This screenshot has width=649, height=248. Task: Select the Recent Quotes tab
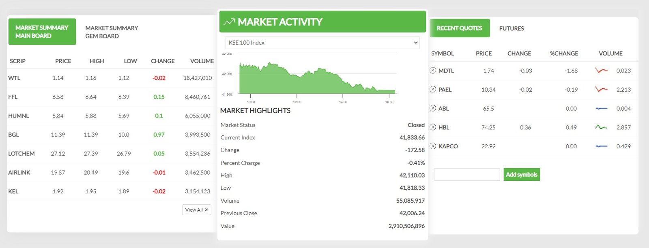[459, 28]
